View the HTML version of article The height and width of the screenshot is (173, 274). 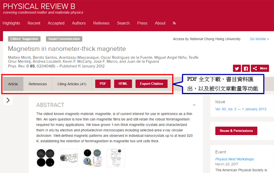click(x=123, y=84)
